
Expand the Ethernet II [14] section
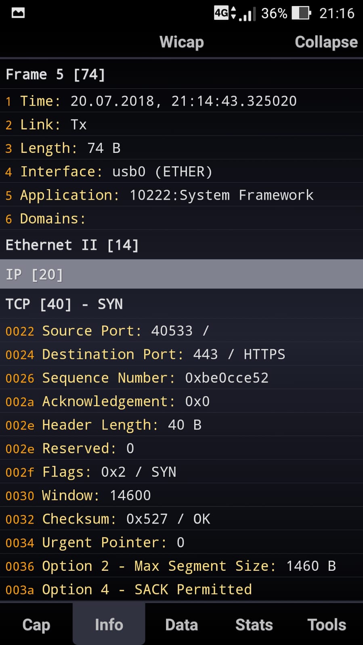coord(182,245)
